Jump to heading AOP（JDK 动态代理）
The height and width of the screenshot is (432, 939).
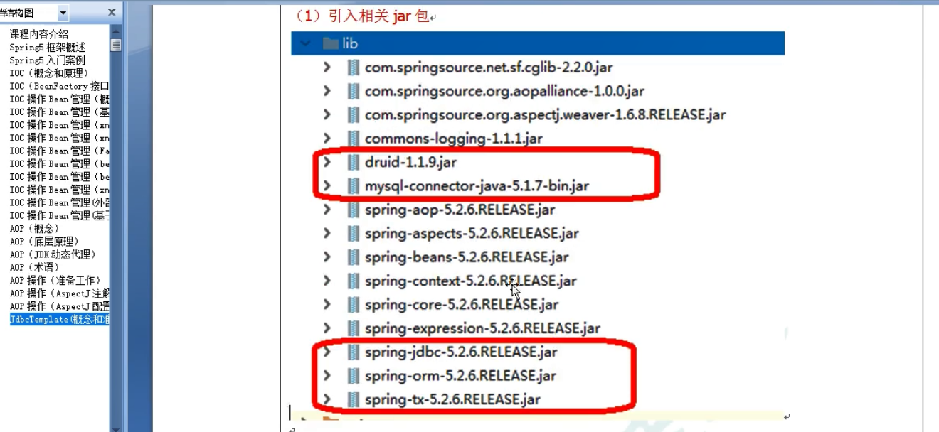[x=53, y=254]
